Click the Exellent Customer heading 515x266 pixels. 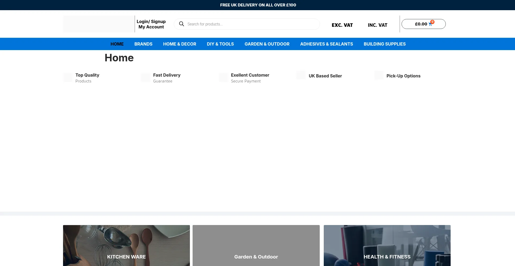pyautogui.click(x=250, y=75)
